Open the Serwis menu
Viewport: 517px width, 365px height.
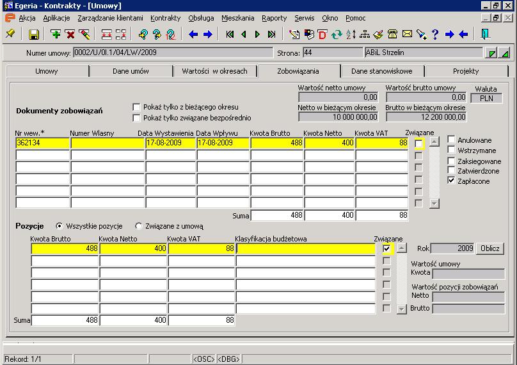point(304,18)
